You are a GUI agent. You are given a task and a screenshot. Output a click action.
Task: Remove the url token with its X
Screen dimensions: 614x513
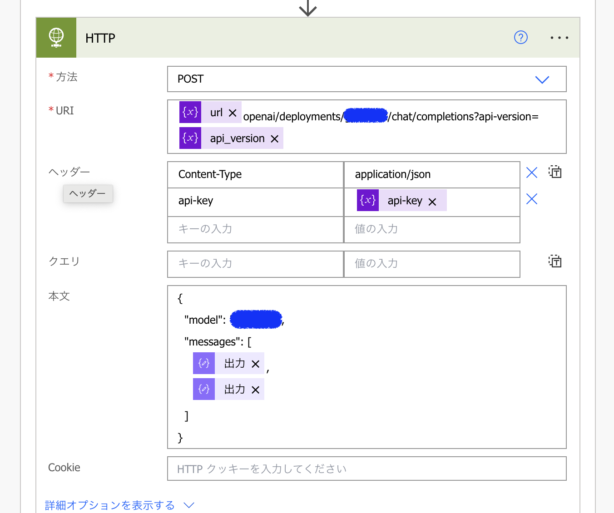pos(233,112)
